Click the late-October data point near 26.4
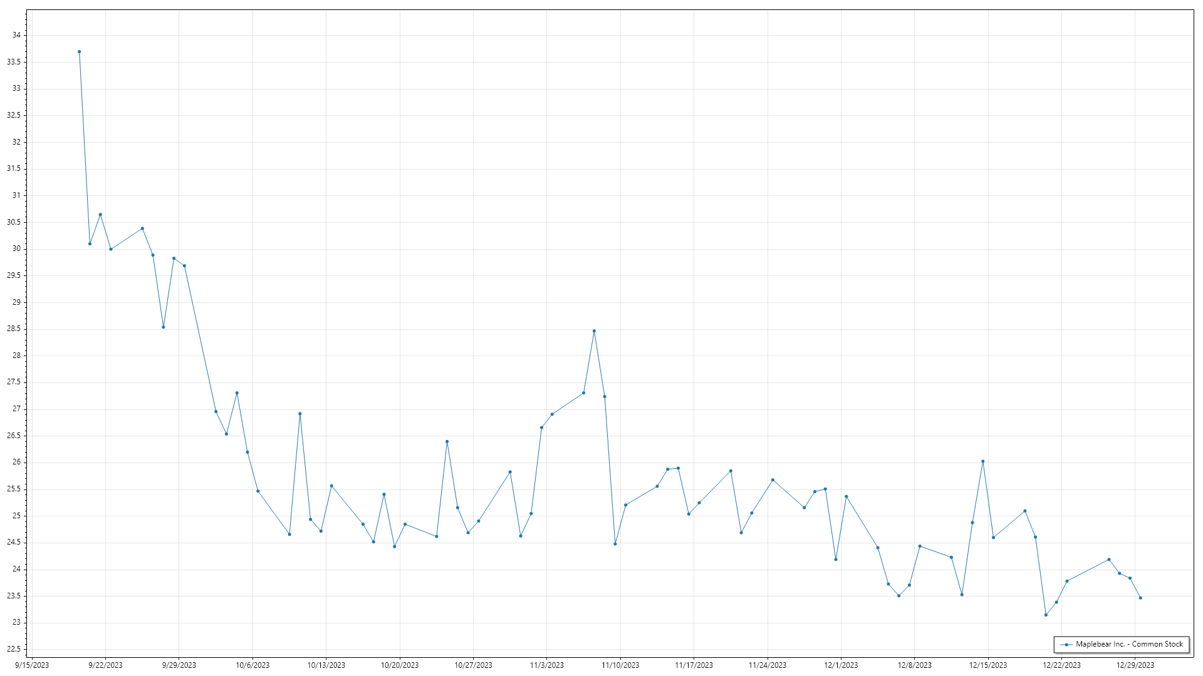This screenshot has height=676, width=1203. tap(447, 441)
